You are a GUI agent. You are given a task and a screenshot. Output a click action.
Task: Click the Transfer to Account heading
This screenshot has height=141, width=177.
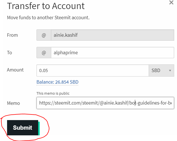pyautogui.click(x=46, y=6)
